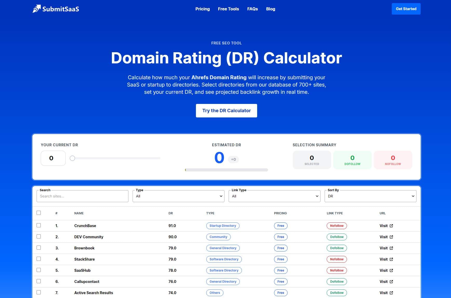Click the Get Started button

pyautogui.click(x=406, y=9)
